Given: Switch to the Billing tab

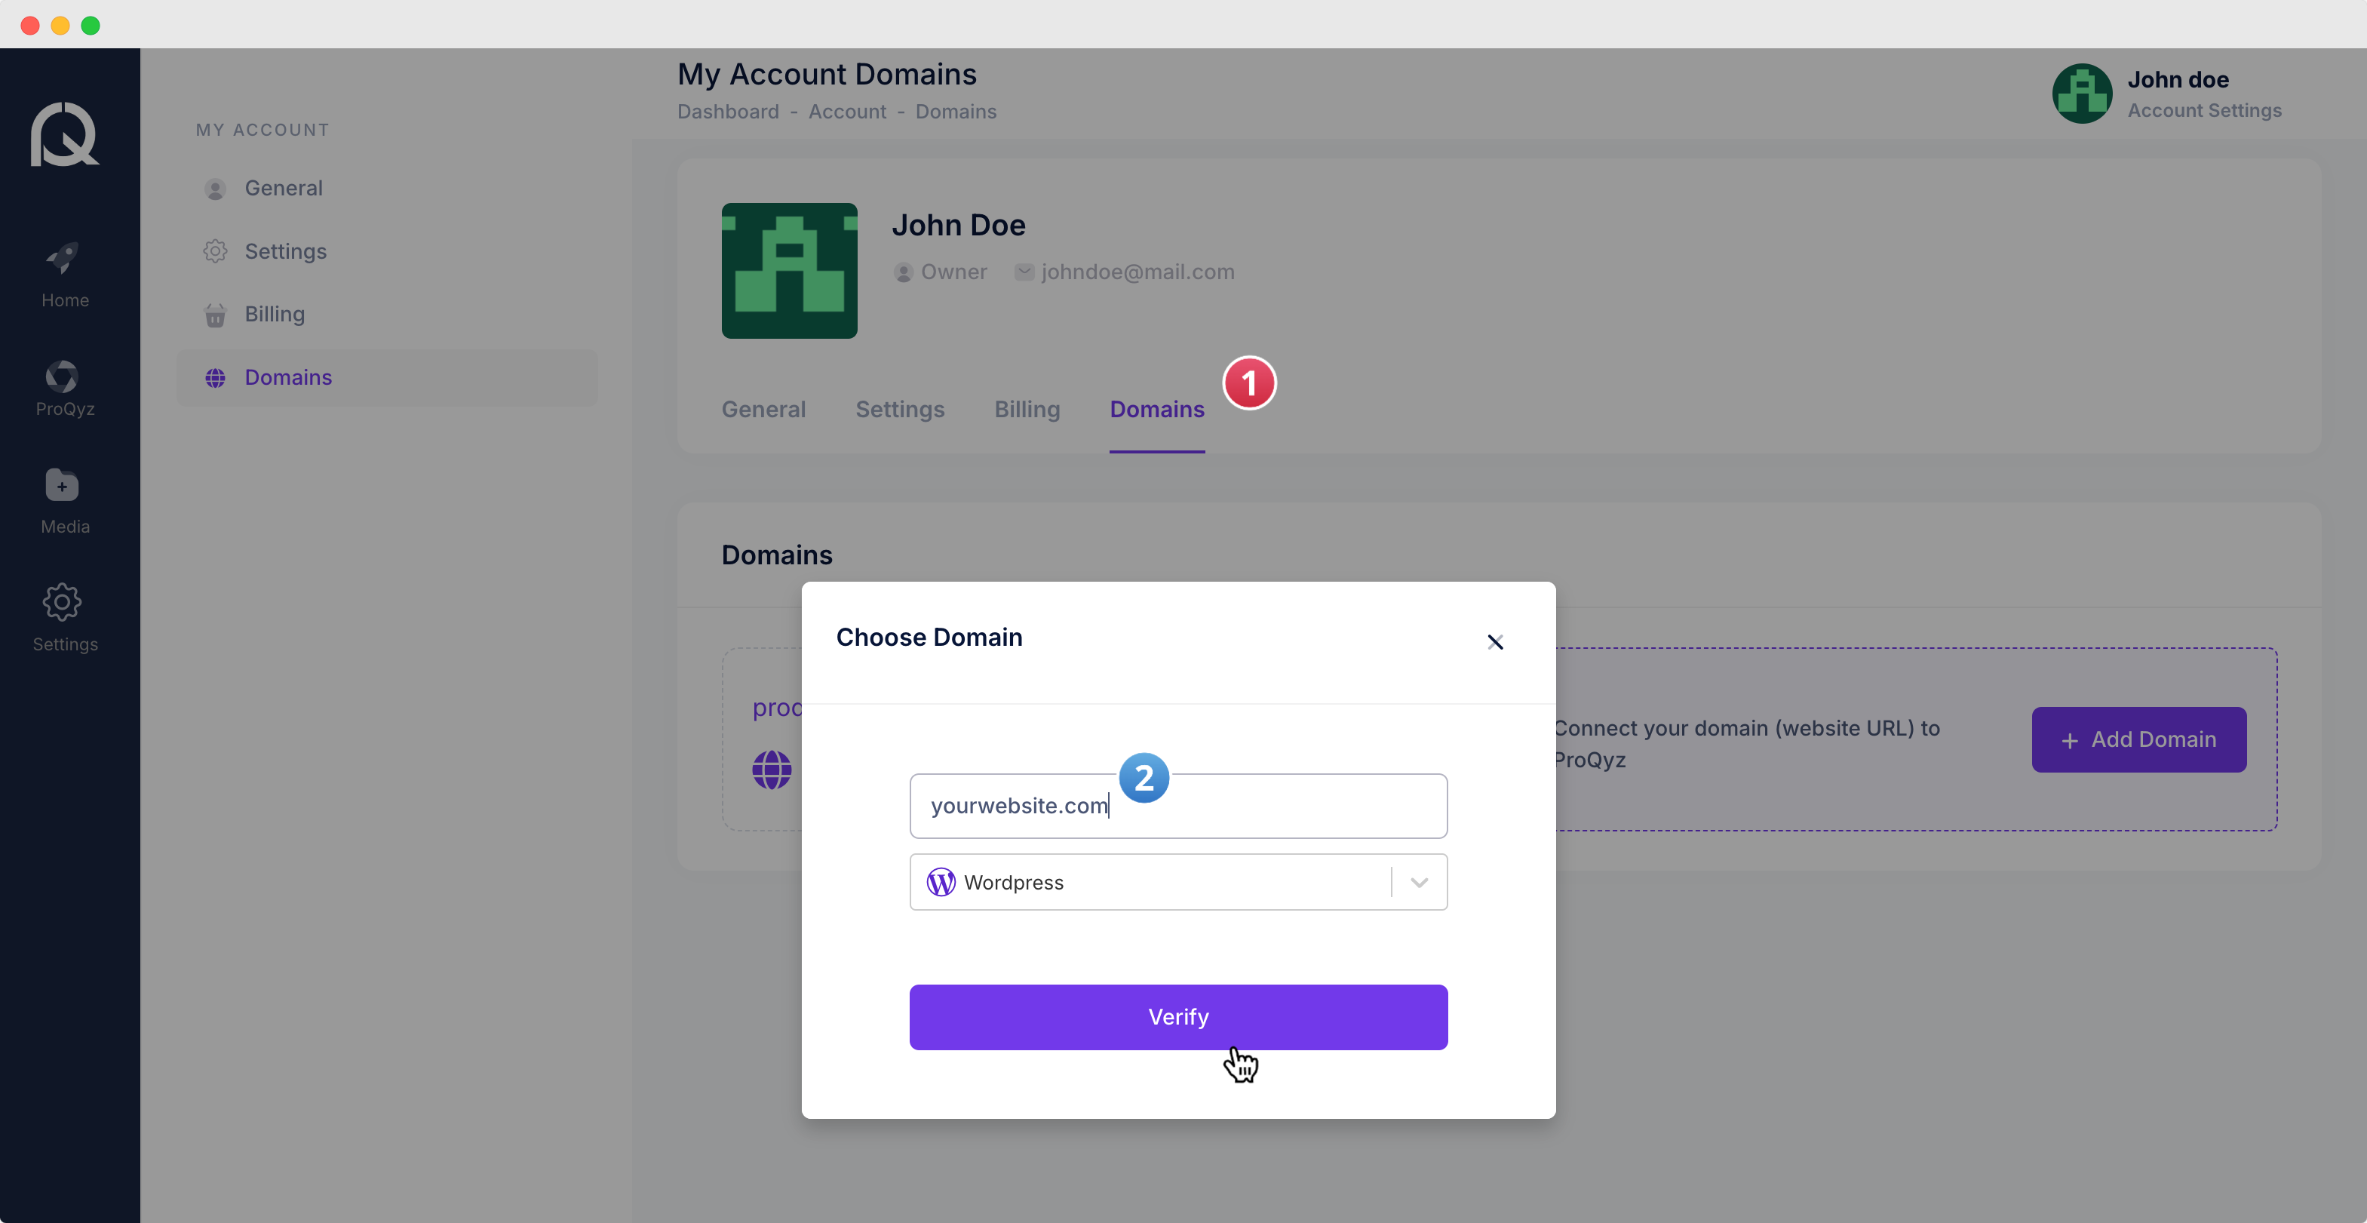Looking at the screenshot, I should [1027, 409].
